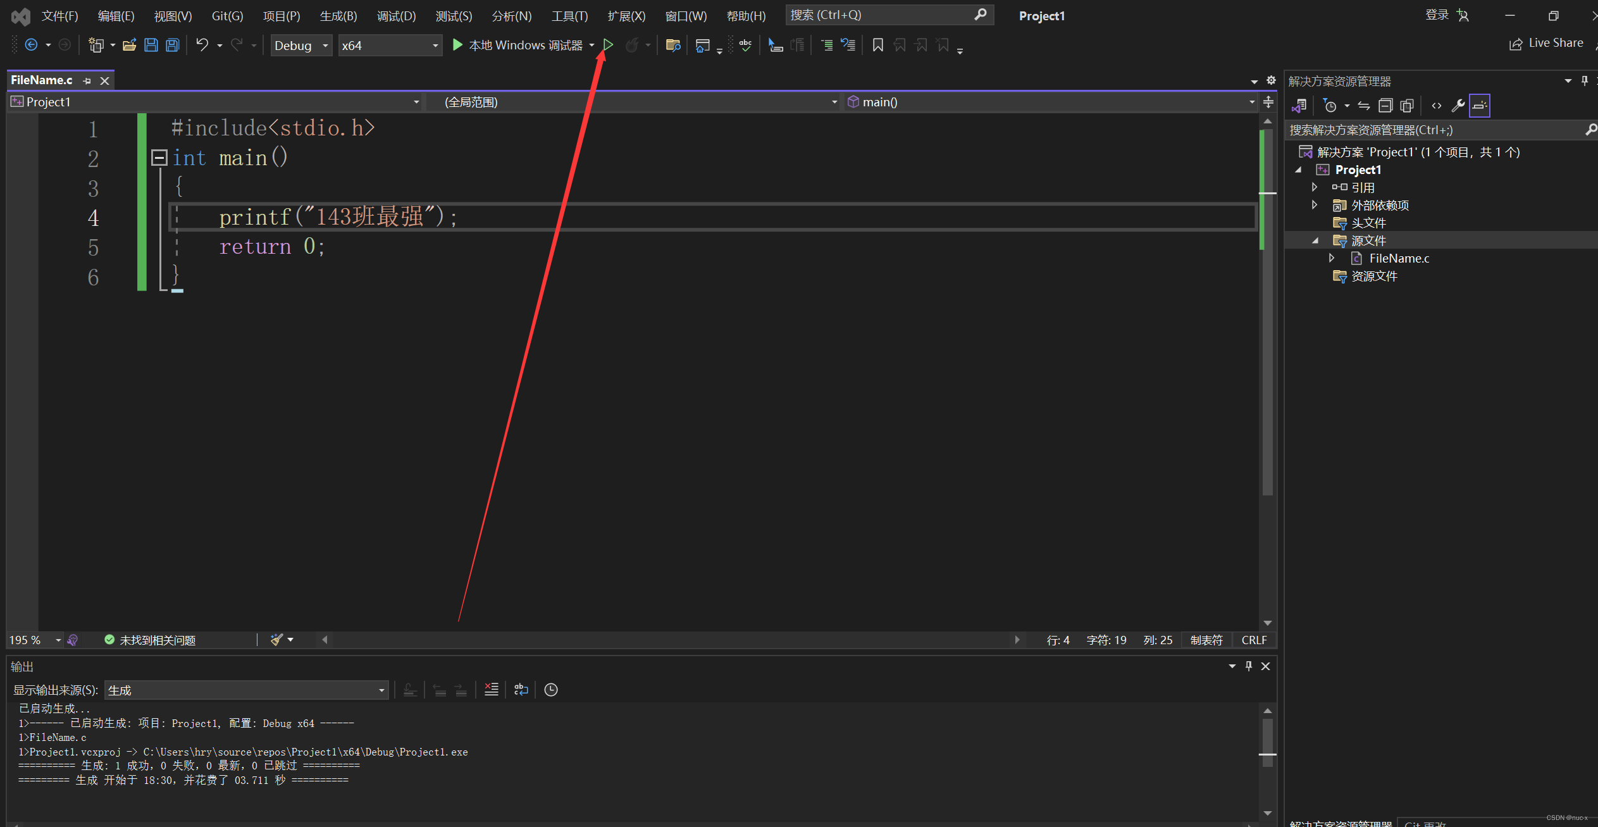Open the 调试(D) menu
This screenshot has height=827, width=1598.
396,16
